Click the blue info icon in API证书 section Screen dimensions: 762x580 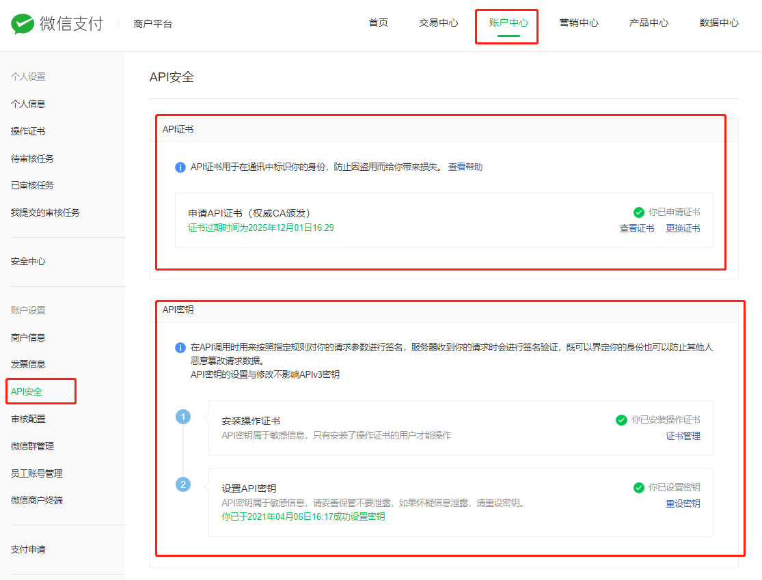[180, 167]
